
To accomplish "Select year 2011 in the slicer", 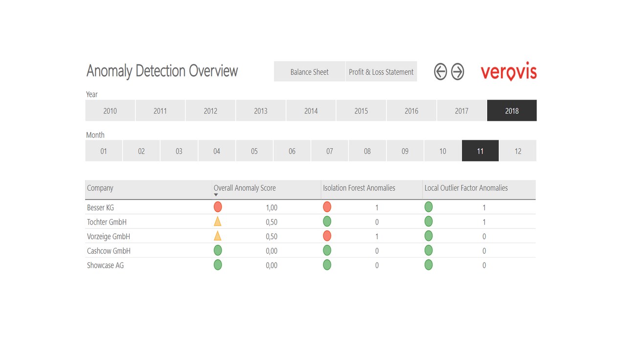I will (160, 110).
